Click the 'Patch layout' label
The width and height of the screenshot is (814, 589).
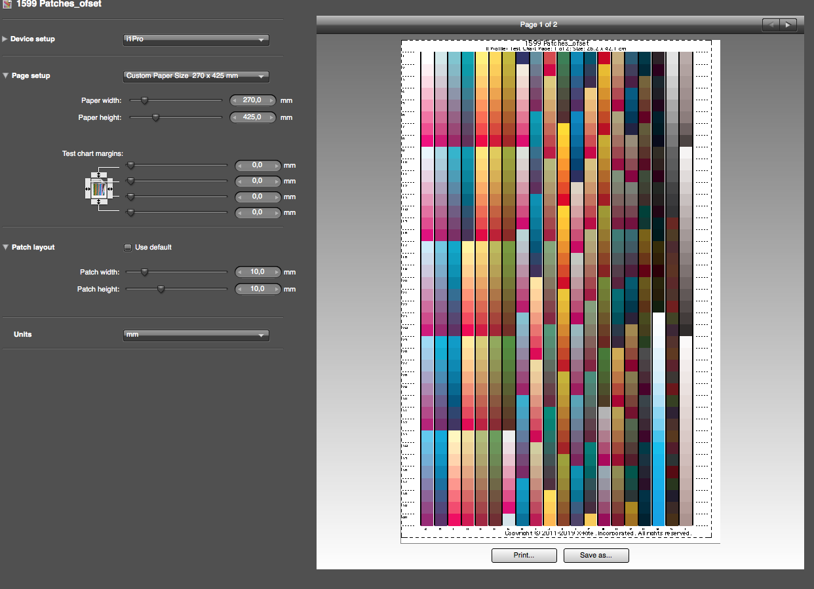click(33, 247)
